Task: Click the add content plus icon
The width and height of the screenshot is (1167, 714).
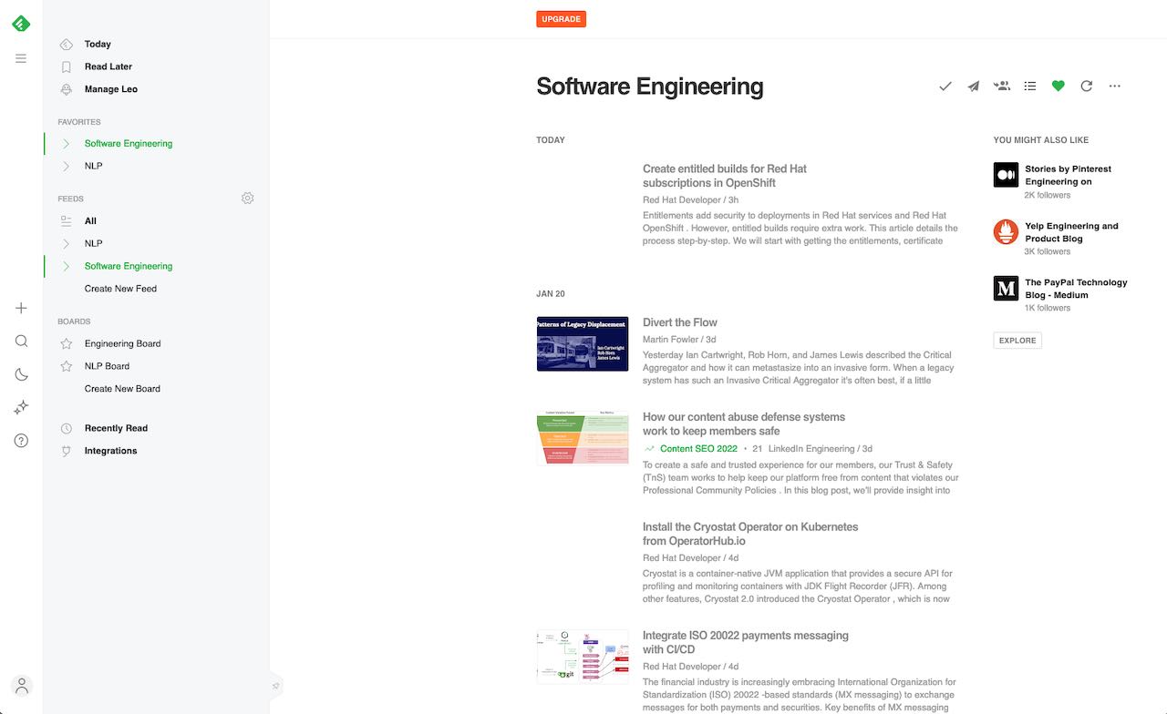Action: pos(20,308)
